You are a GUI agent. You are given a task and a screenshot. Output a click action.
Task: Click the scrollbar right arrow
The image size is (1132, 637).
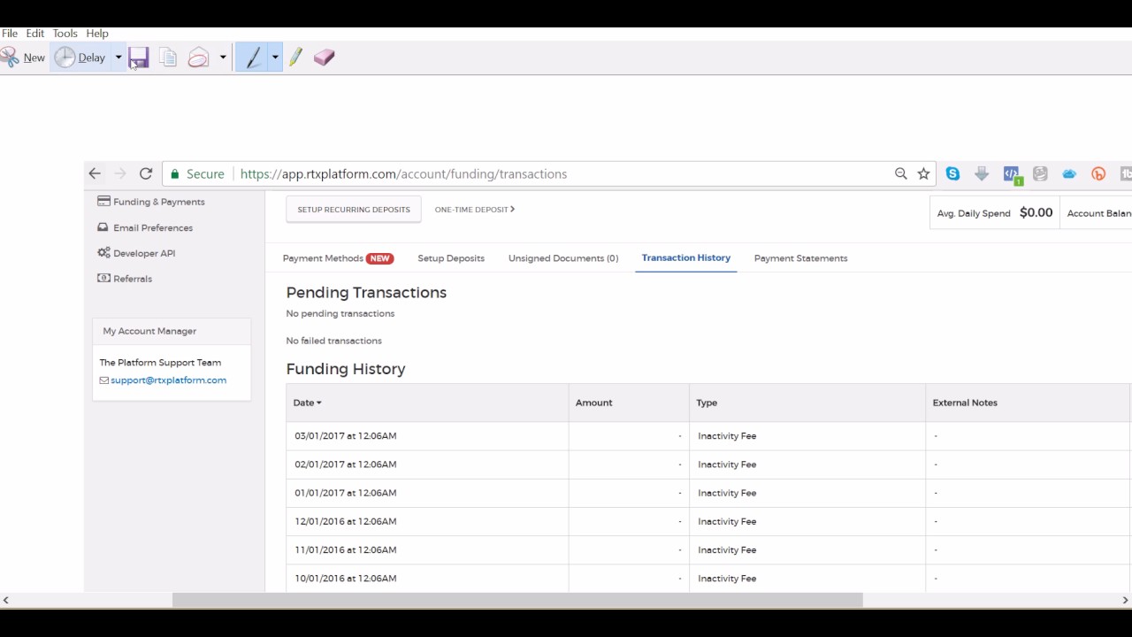(1125, 601)
